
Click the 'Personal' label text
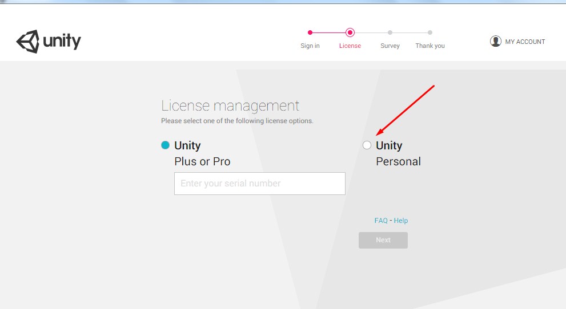398,161
